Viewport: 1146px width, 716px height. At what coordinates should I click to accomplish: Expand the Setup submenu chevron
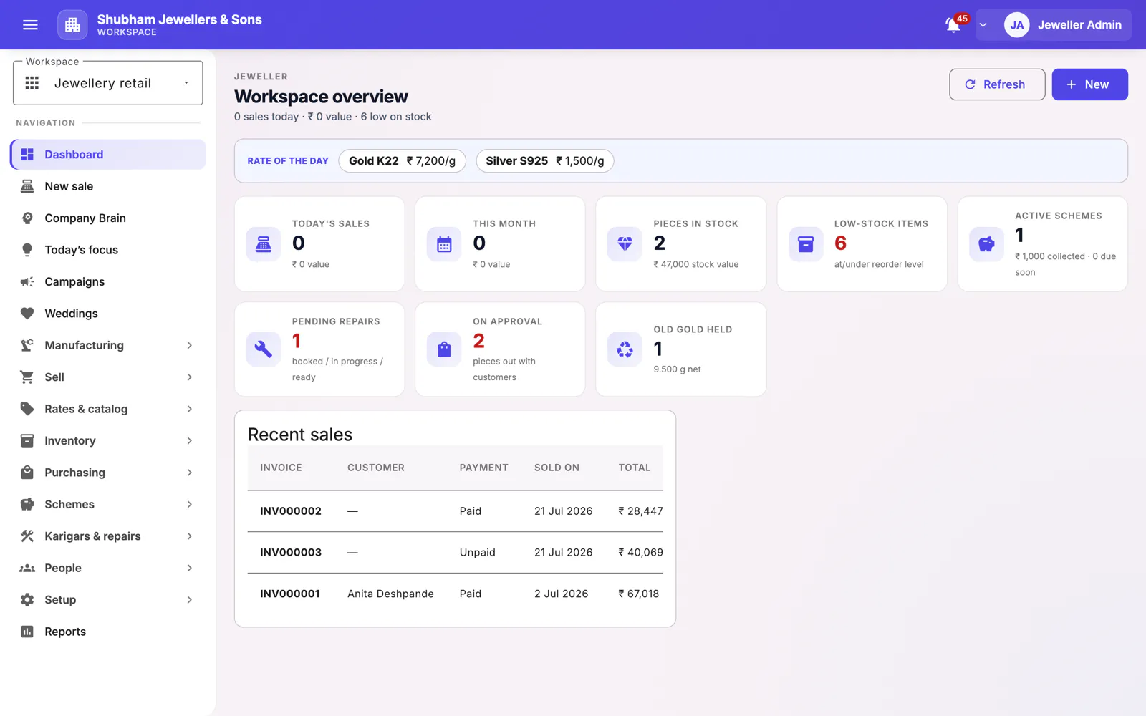[190, 600]
